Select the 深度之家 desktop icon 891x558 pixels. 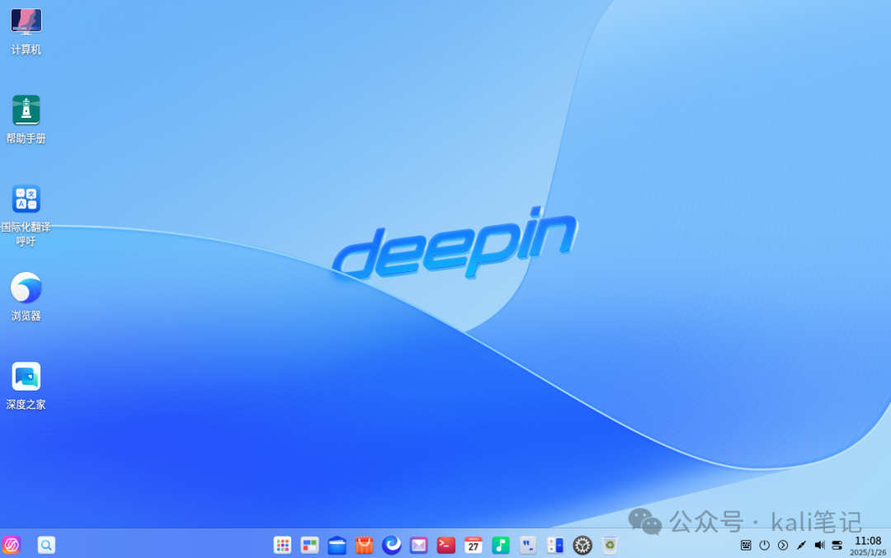coord(26,377)
